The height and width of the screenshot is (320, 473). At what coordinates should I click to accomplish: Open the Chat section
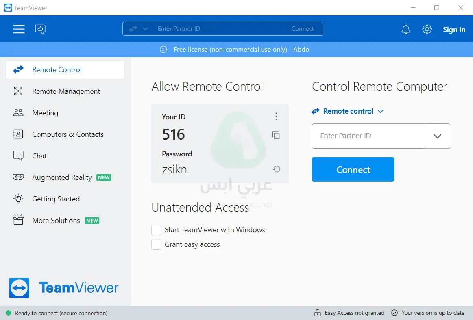pos(39,156)
